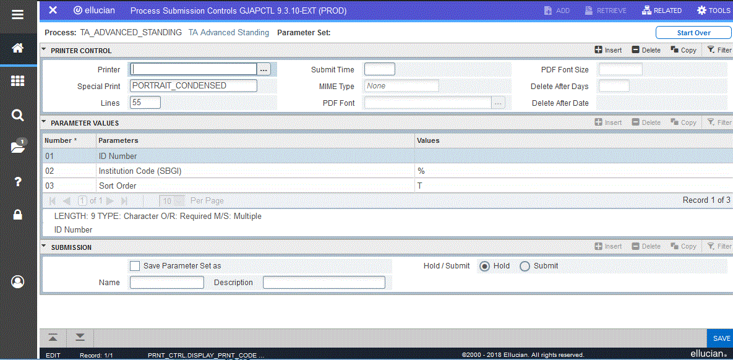Click the Search magnifier icon
Viewport: 733px width, 360px height.
point(18,114)
